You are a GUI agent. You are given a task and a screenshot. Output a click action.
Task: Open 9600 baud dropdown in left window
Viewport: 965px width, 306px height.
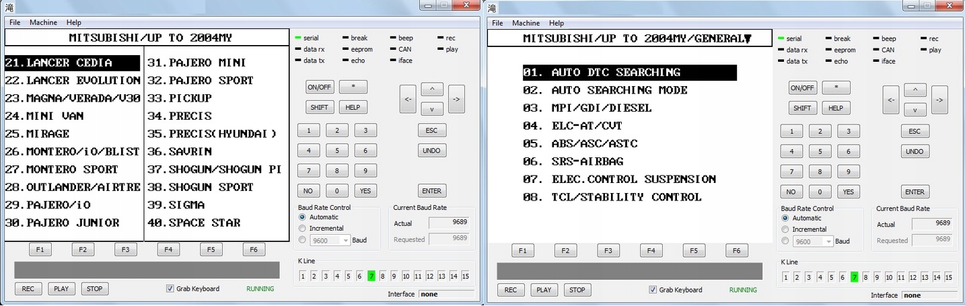(x=330, y=240)
